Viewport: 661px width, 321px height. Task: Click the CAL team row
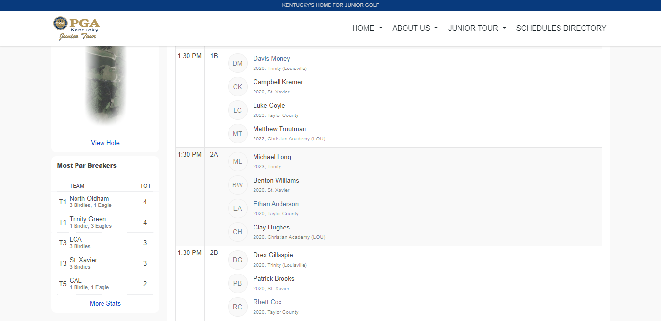click(x=105, y=284)
